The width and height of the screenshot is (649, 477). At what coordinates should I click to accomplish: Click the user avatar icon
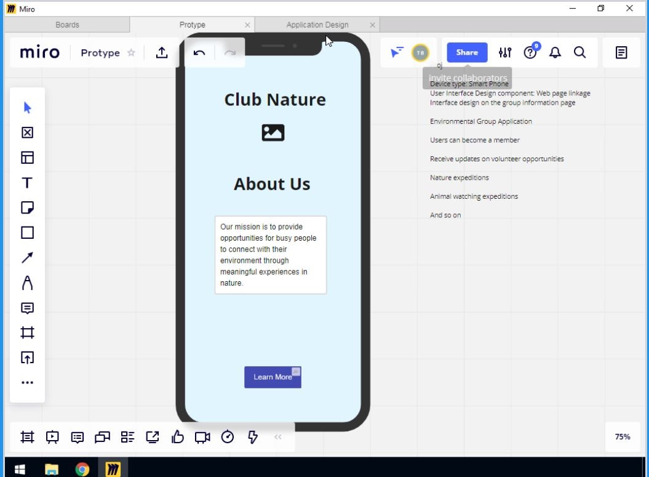[420, 52]
